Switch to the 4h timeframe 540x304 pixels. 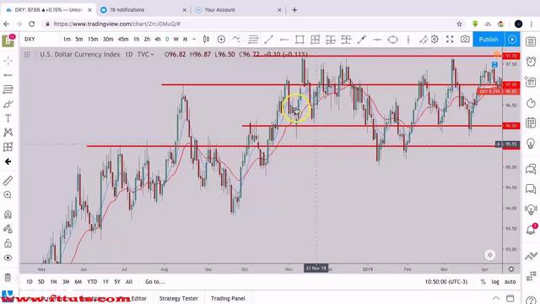coord(158,40)
